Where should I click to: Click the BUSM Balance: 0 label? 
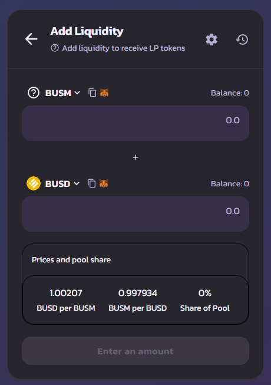click(230, 93)
